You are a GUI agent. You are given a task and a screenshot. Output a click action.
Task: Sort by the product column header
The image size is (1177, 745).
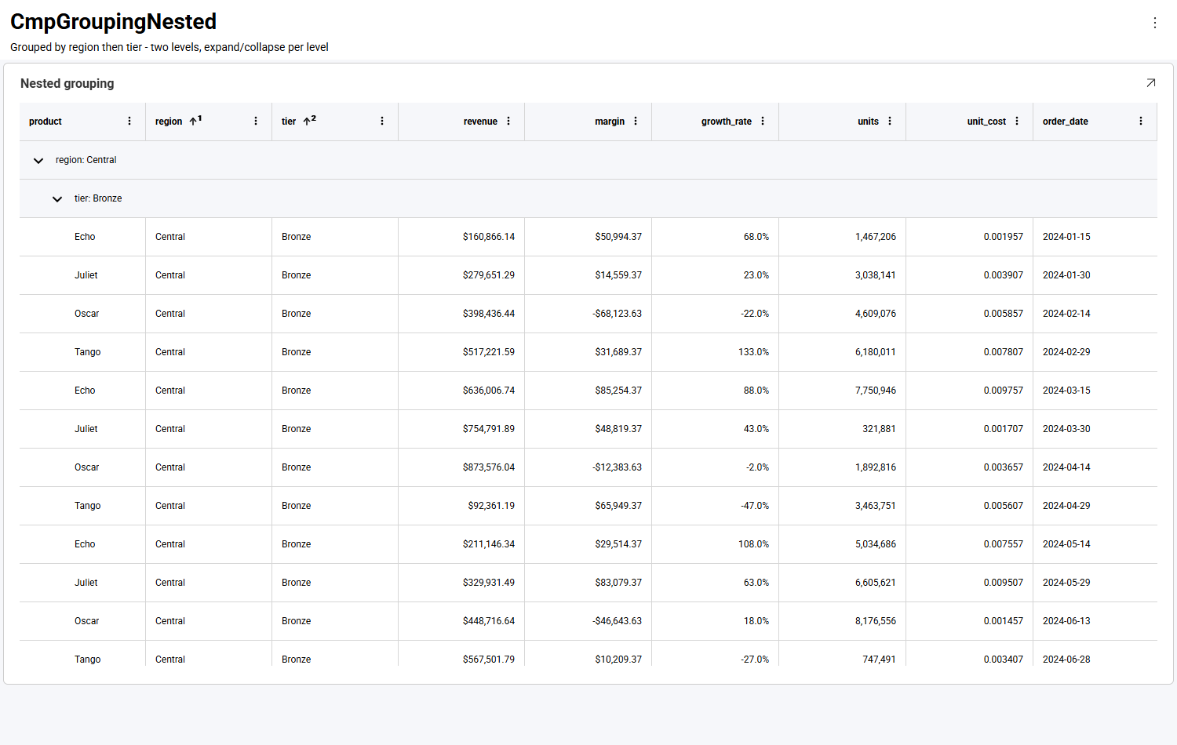(46, 122)
